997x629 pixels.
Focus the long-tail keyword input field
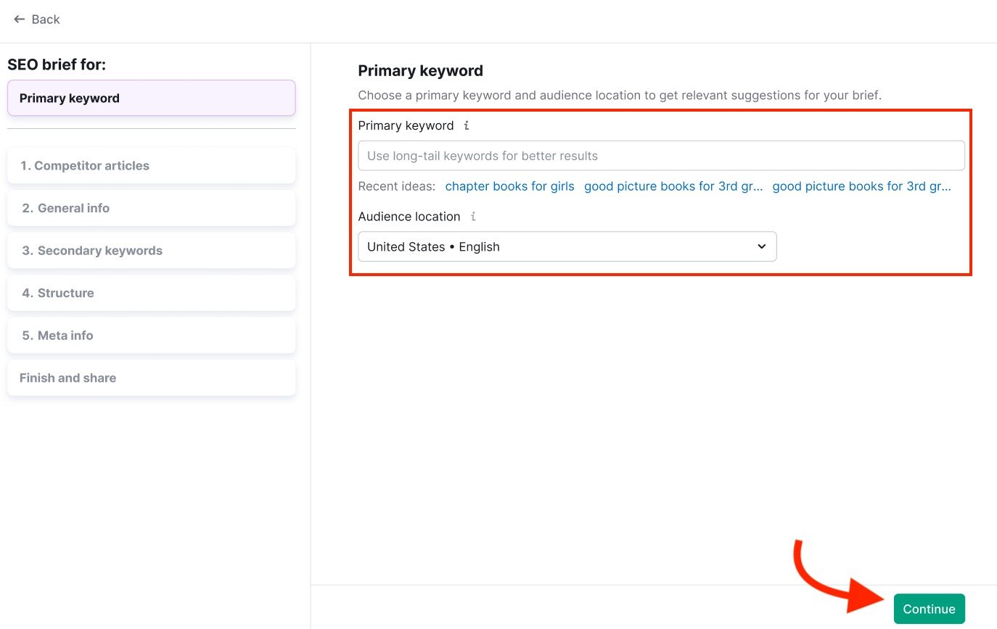point(660,155)
